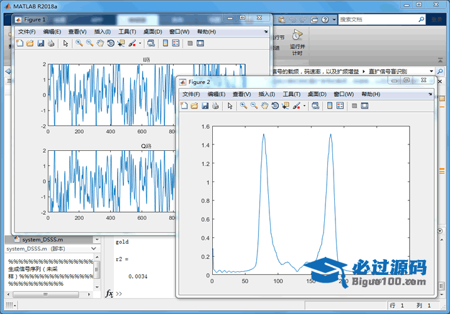The width and height of the screenshot is (450, 314).
Task: Open 工具(T) menu in Figure 2
Action: (x=291, y=94)
